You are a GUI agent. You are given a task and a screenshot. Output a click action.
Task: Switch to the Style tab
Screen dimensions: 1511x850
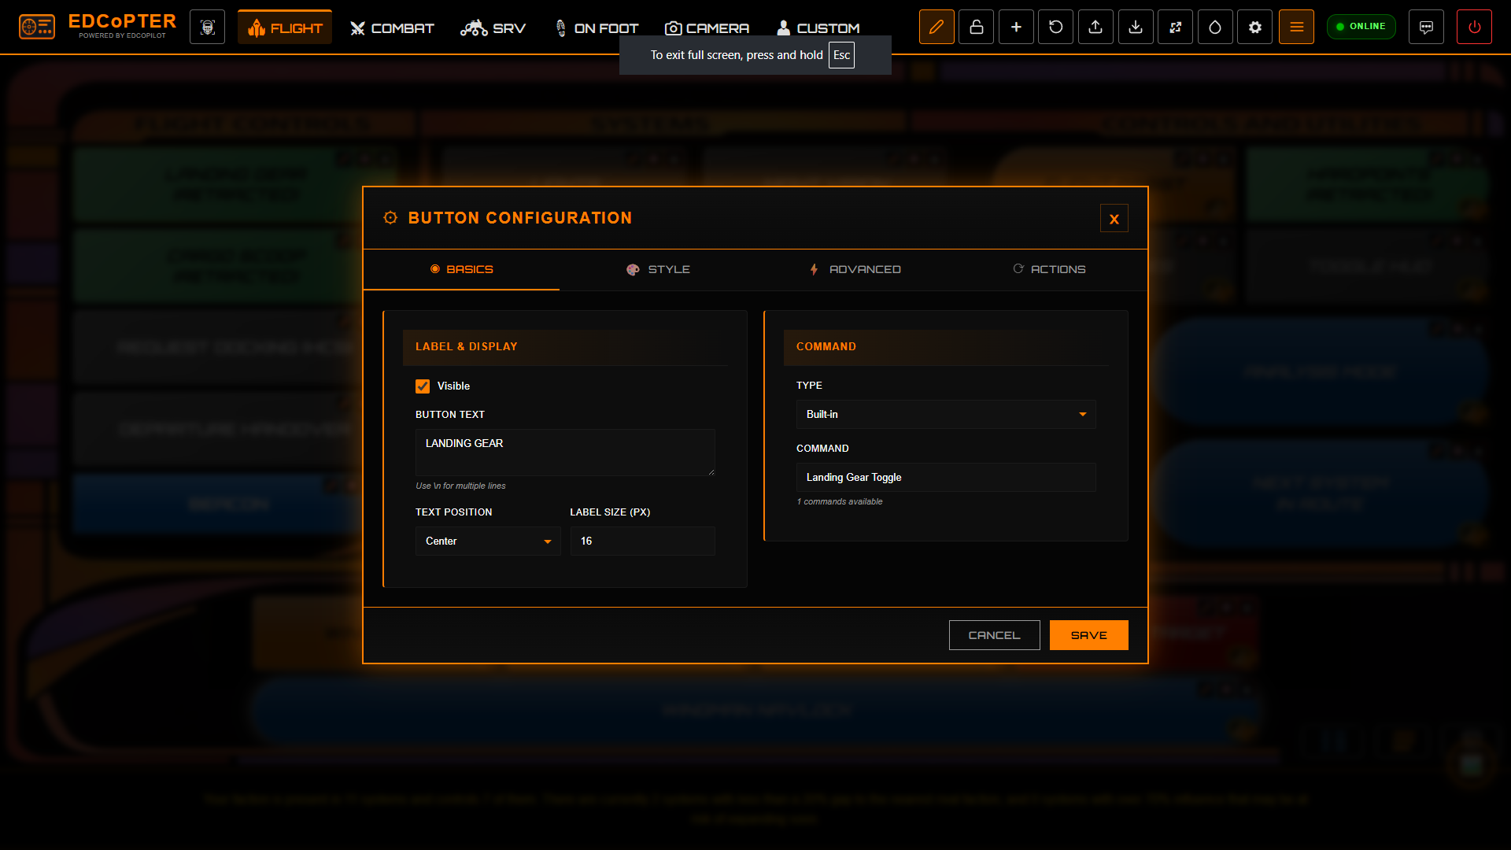pos(659,269)
